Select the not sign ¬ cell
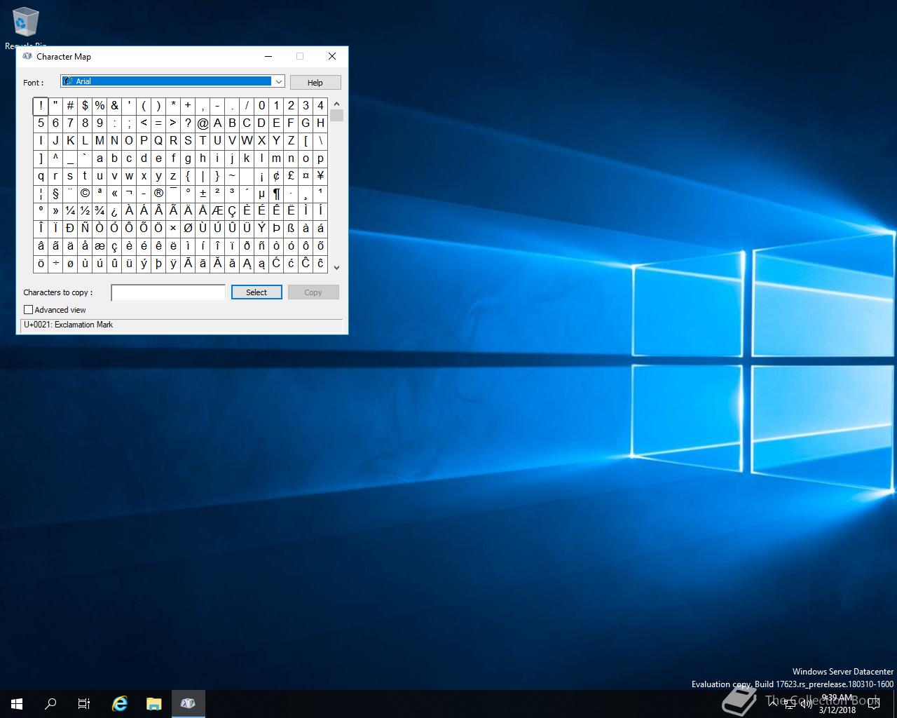Screen dimensions: 897x718 129,193
